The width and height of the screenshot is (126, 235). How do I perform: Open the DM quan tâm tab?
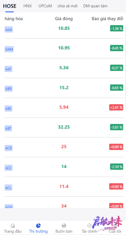[x=95, y=6]
